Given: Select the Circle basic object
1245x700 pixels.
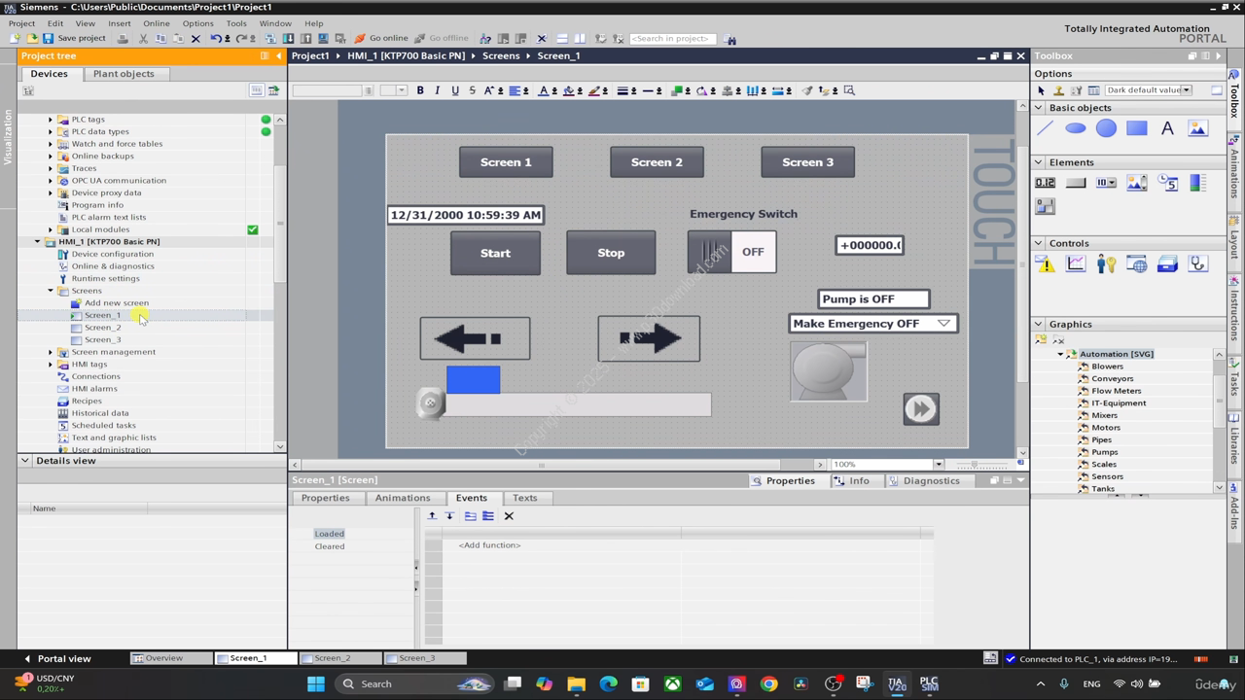Looking at the screenshot, I should click(1106, 128).
